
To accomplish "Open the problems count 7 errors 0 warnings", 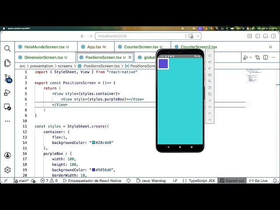I will (49, 181).
